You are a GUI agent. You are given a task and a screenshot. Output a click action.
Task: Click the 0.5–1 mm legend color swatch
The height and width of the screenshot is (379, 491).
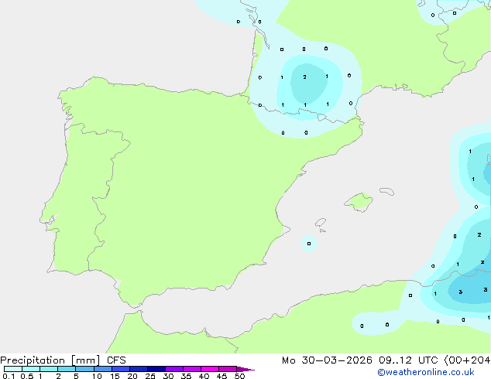tap(31, 369)
